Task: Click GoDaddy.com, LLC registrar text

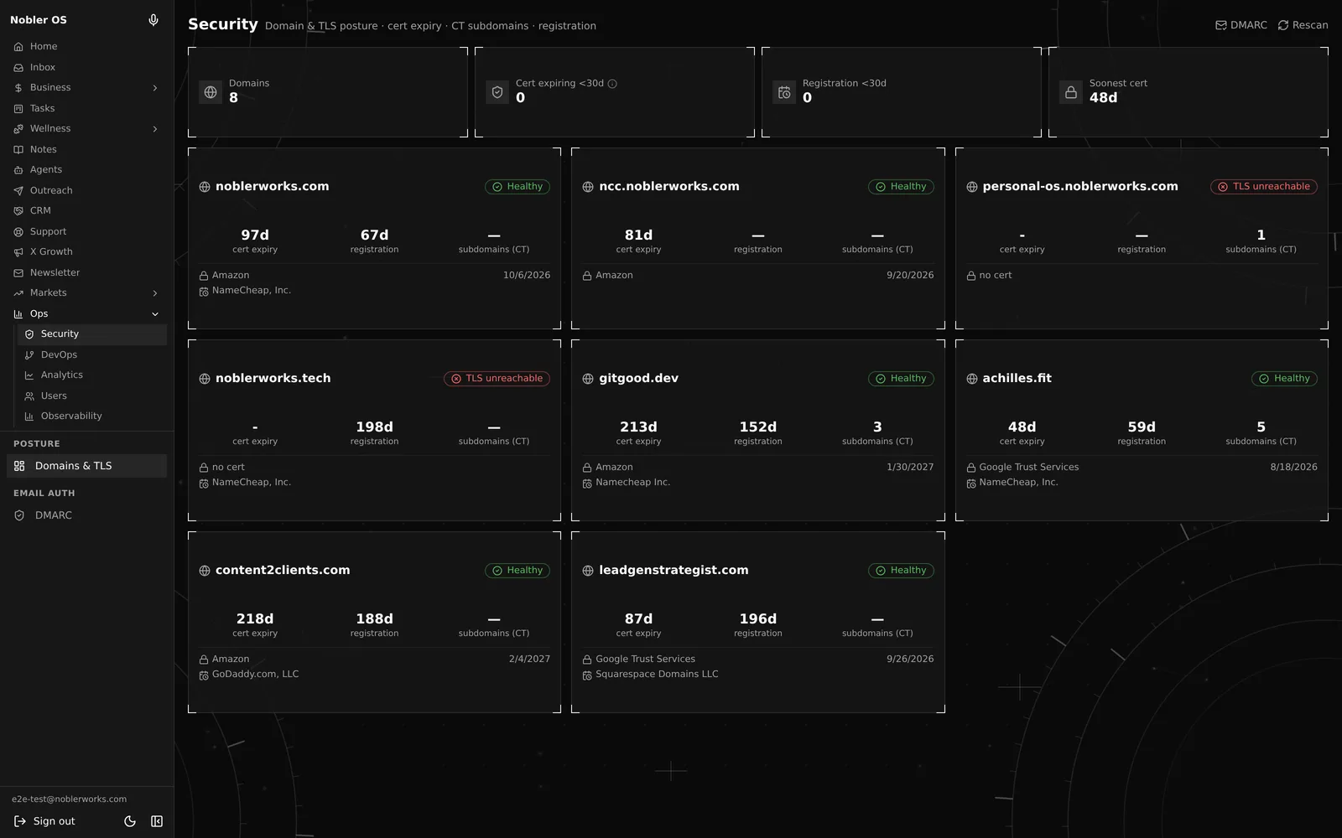Action: pos(255,675)
